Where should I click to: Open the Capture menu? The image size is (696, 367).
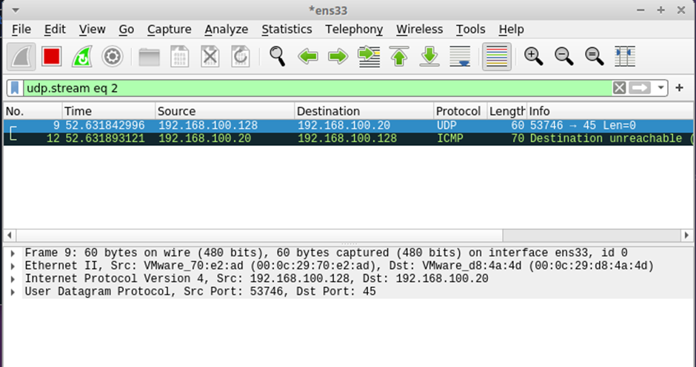click(169, 30)
